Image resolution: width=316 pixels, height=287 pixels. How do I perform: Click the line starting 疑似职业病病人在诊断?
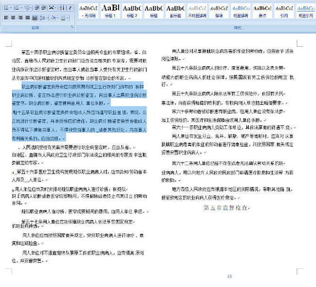(x=84, y=212)
